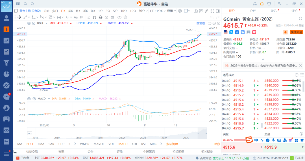Click the price tag icon under the quote

point(243,32)
